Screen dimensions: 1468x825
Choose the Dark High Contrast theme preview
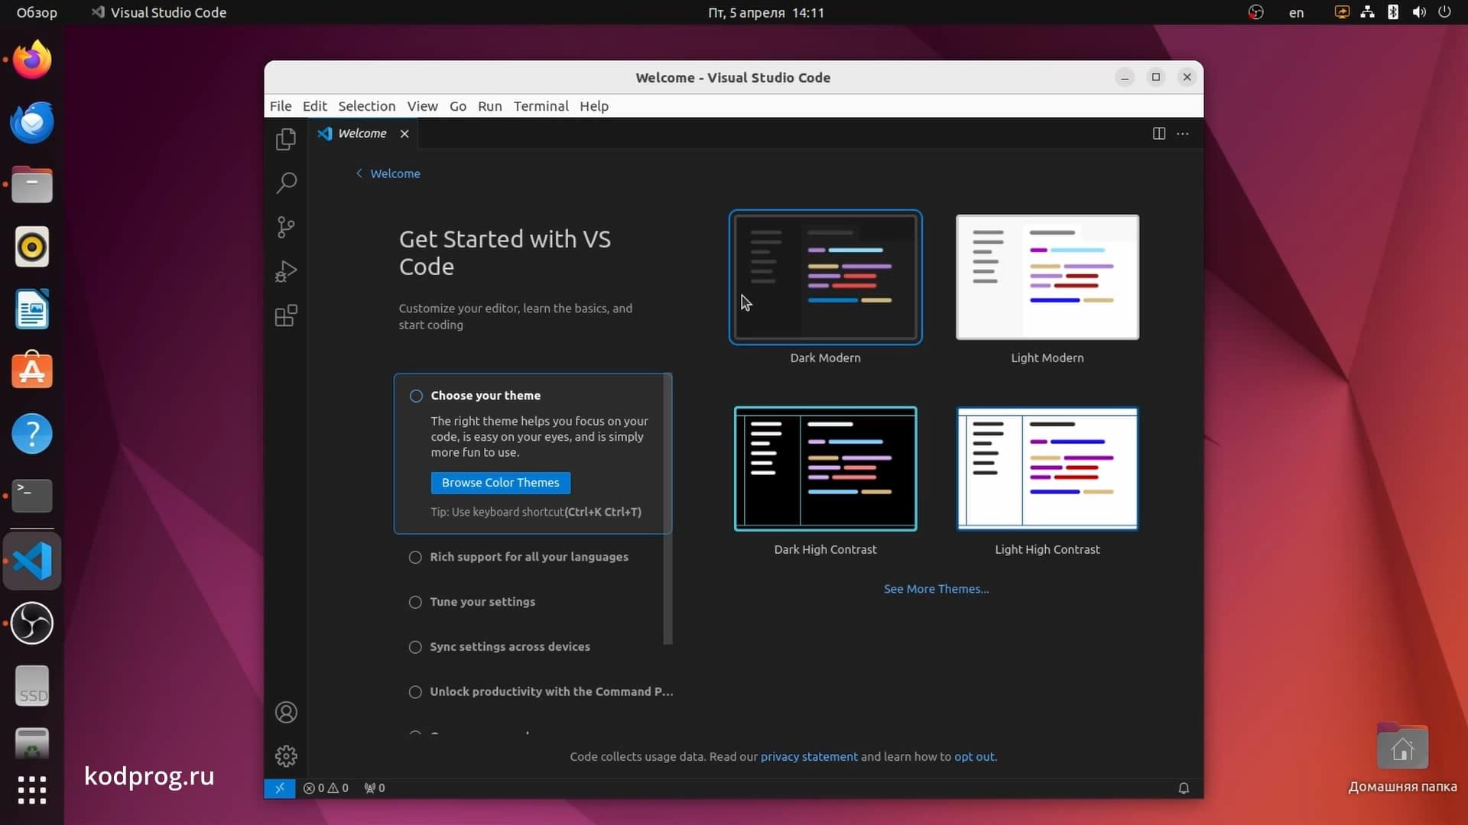click(x=826, y=469)
